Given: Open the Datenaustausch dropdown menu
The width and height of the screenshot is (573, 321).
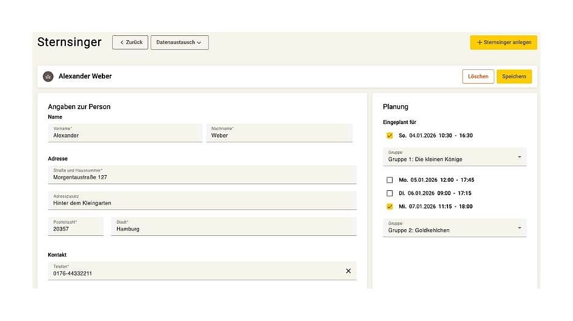Looking at the screenshot, I should (x=179, y=43).
